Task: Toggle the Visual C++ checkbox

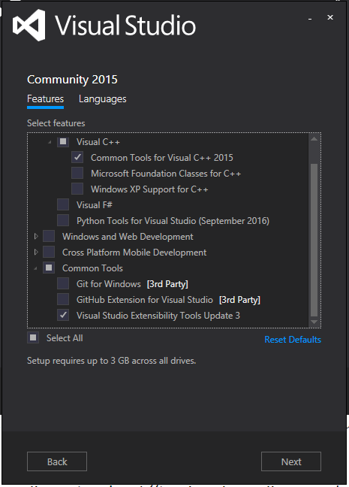Action: [x=63, y=142]
